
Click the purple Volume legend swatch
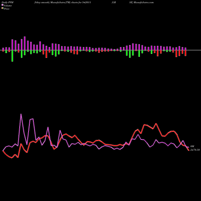2,5
